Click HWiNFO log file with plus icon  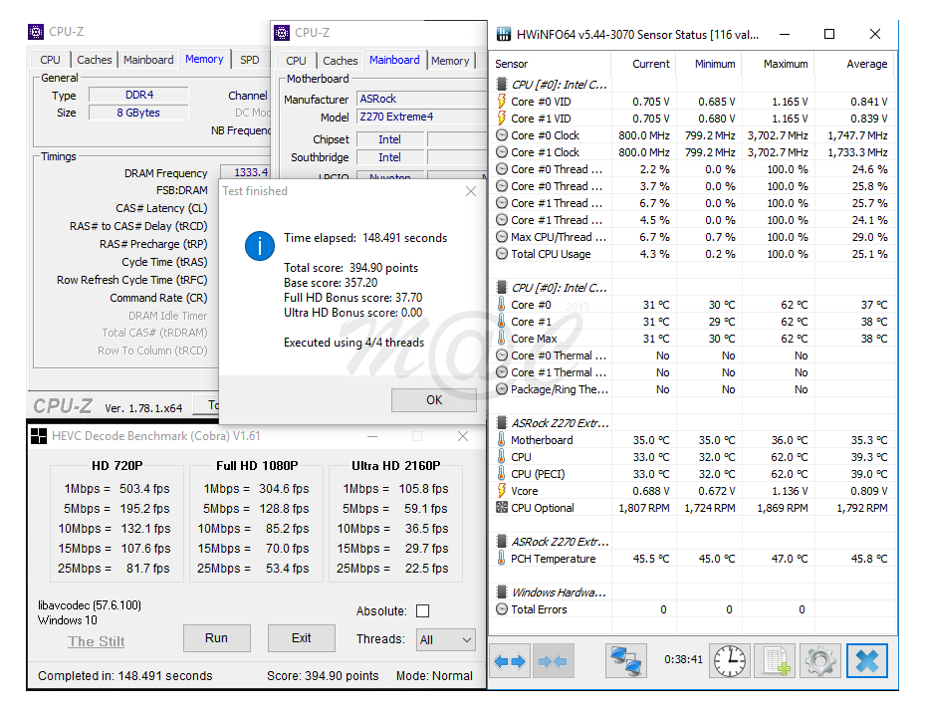[776, 661]
